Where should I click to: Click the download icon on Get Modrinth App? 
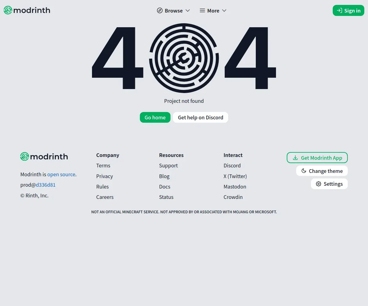295,158
